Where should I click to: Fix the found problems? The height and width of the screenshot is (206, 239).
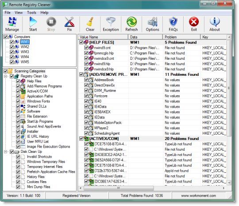coord(69,24)
